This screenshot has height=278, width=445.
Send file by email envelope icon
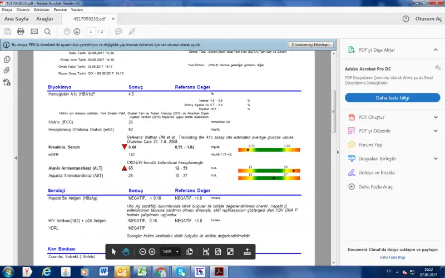(34, 31)
